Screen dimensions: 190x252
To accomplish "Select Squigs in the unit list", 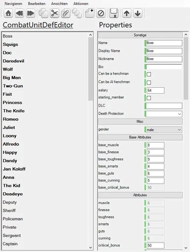I will (10, 44).
